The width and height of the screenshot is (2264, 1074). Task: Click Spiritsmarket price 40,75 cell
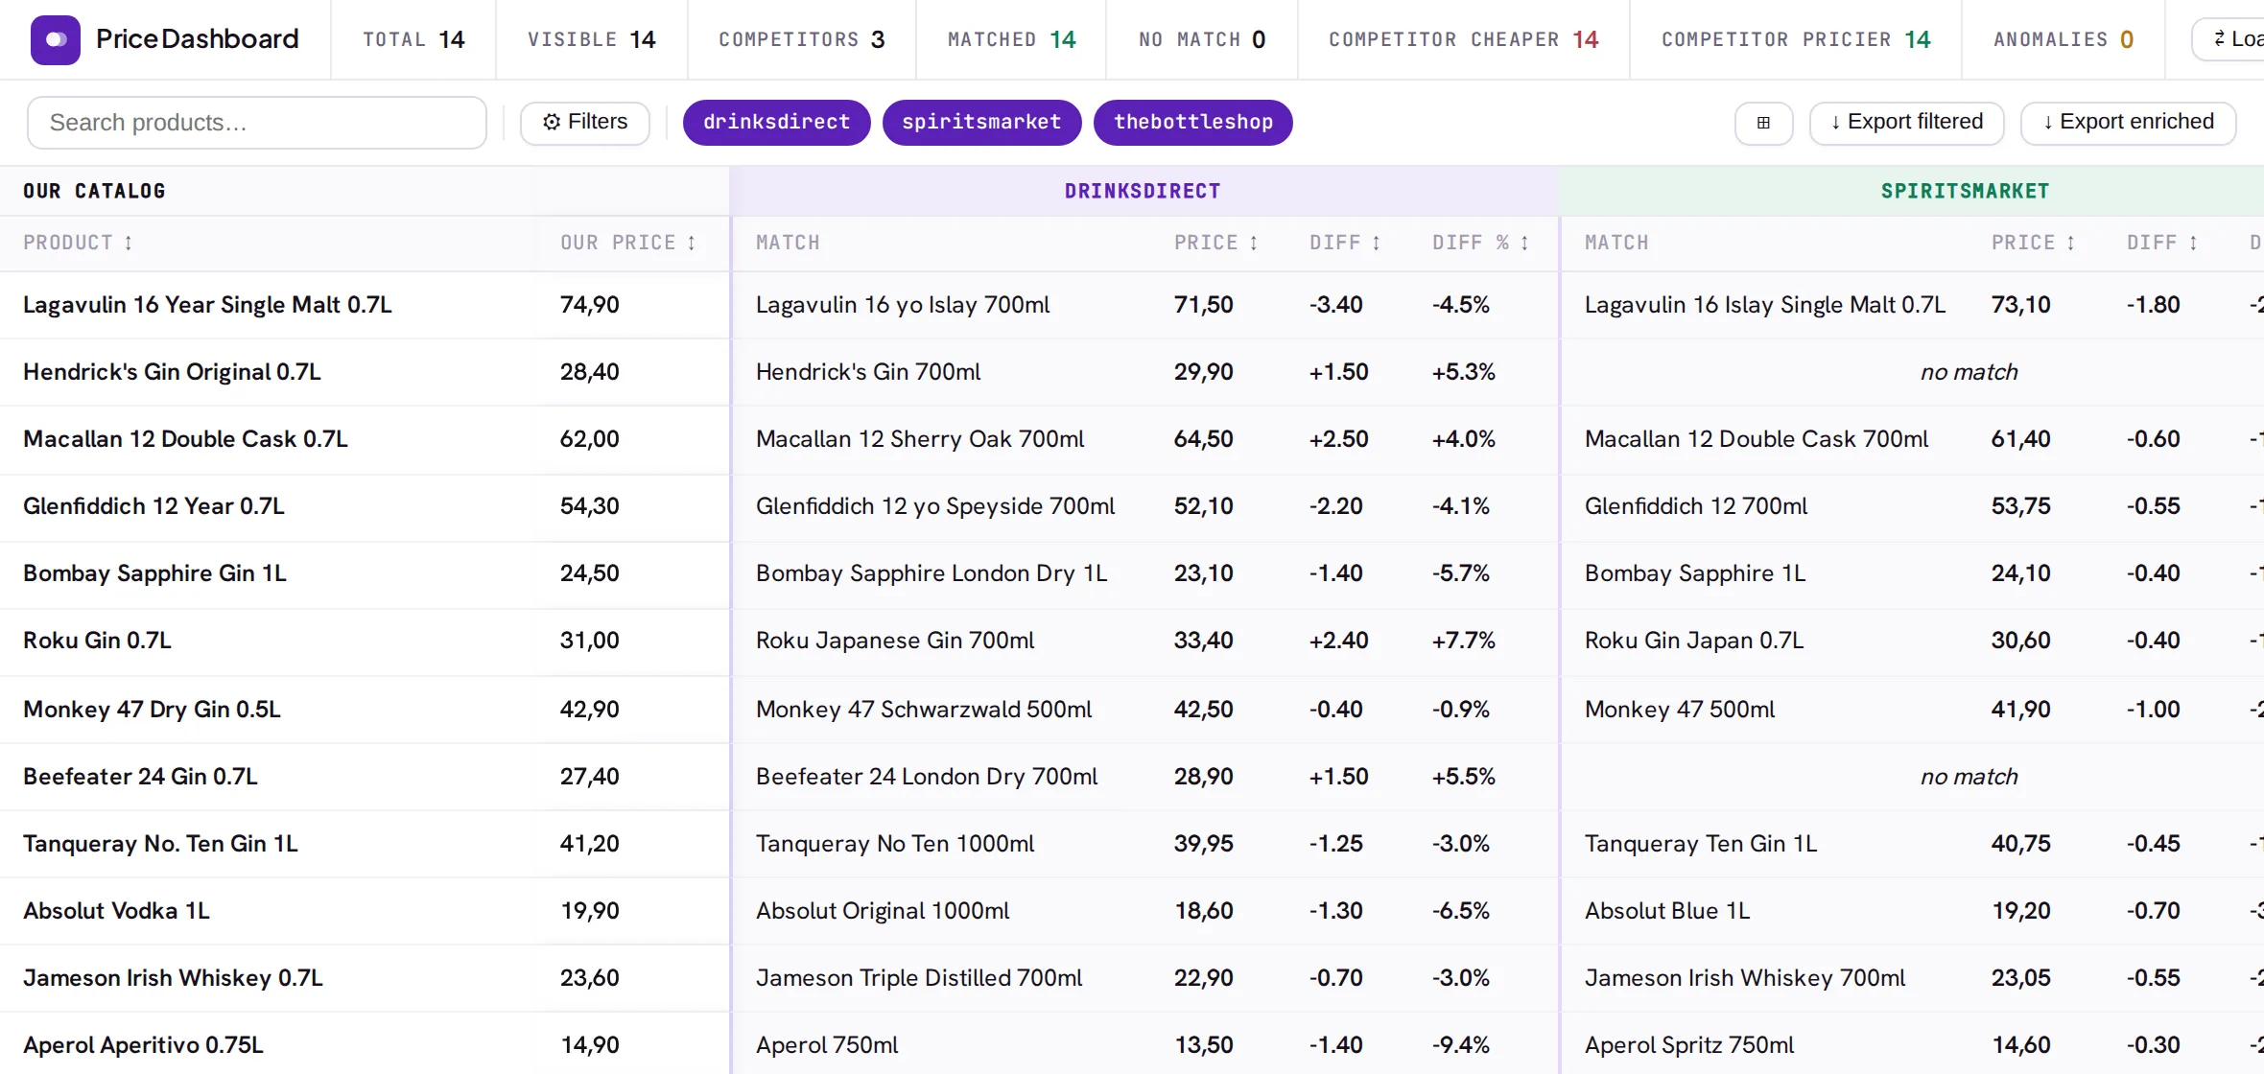[2021, 844]
